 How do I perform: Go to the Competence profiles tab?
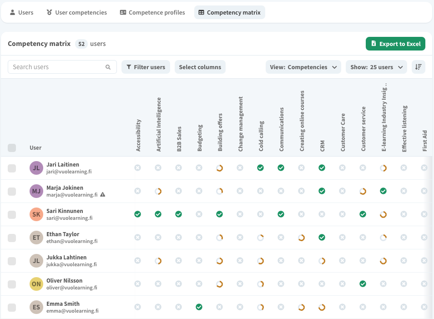pos(152,12)
